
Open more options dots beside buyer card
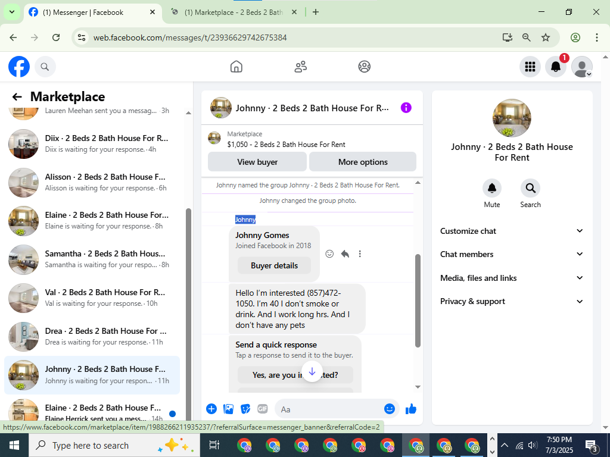coord(360,253)
